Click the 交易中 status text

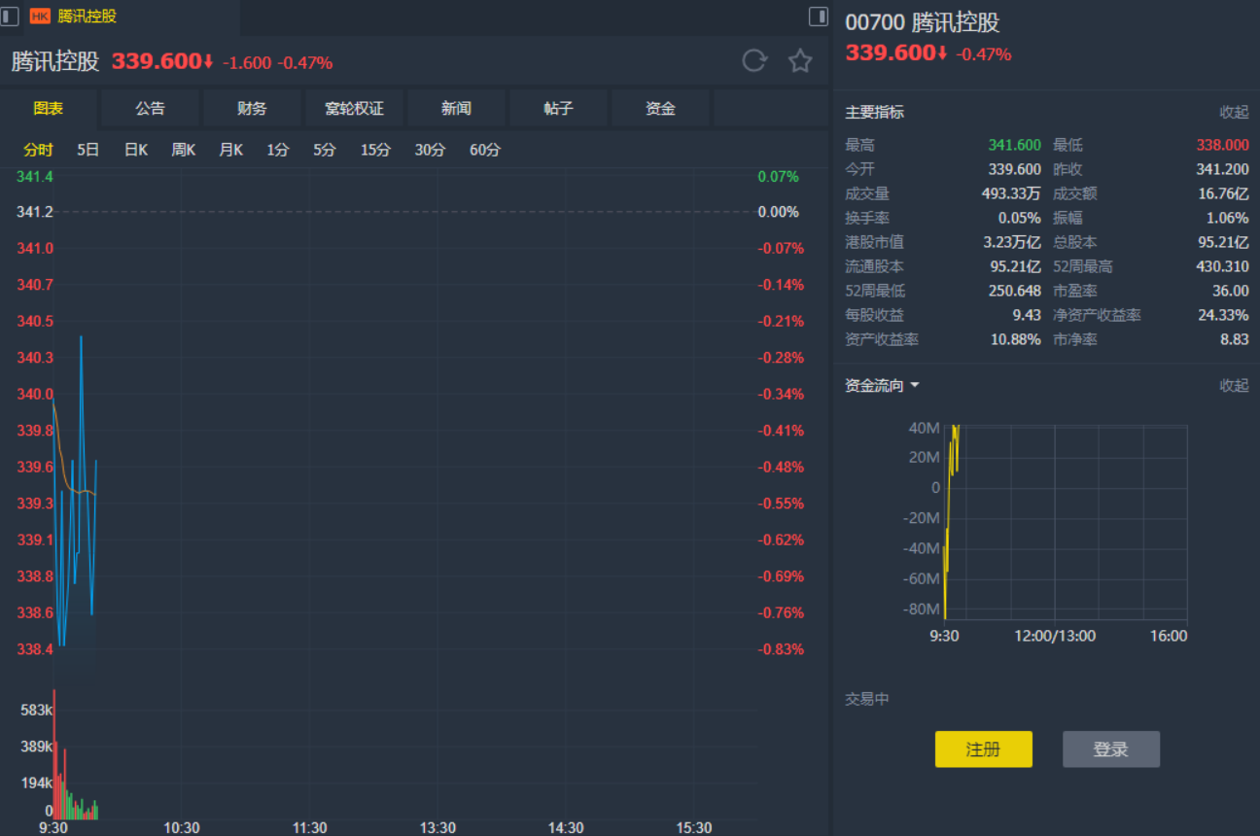point(867,699)
